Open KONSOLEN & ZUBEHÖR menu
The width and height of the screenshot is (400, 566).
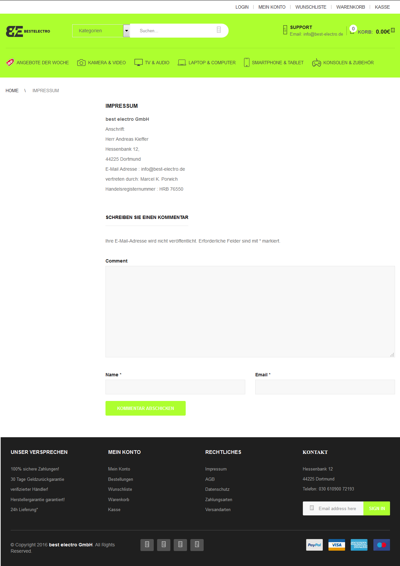(x=348, y=63)
